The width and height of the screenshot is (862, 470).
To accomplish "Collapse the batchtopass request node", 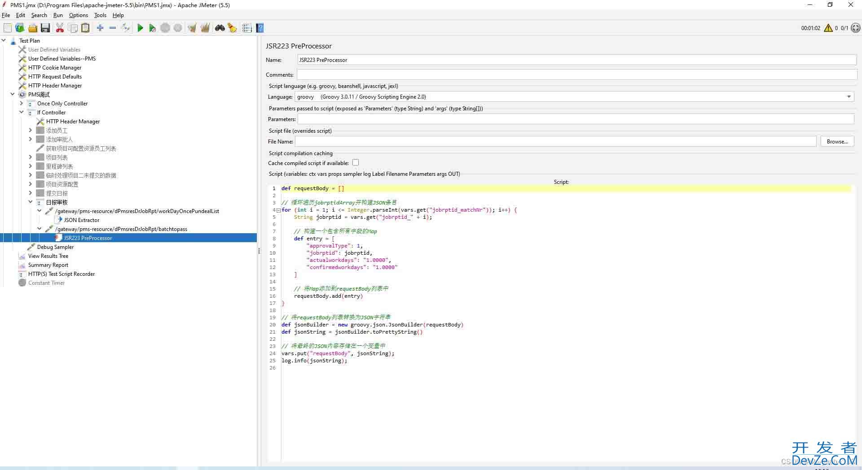I will [x=40, y=229].
